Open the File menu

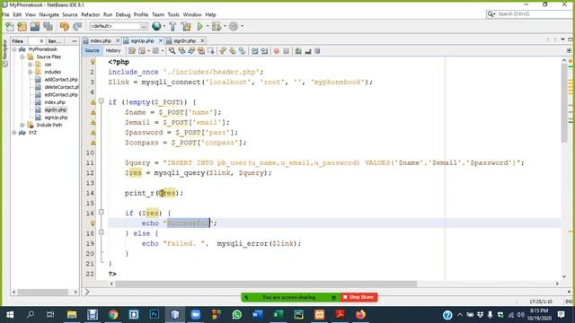[x=5, y=14]
